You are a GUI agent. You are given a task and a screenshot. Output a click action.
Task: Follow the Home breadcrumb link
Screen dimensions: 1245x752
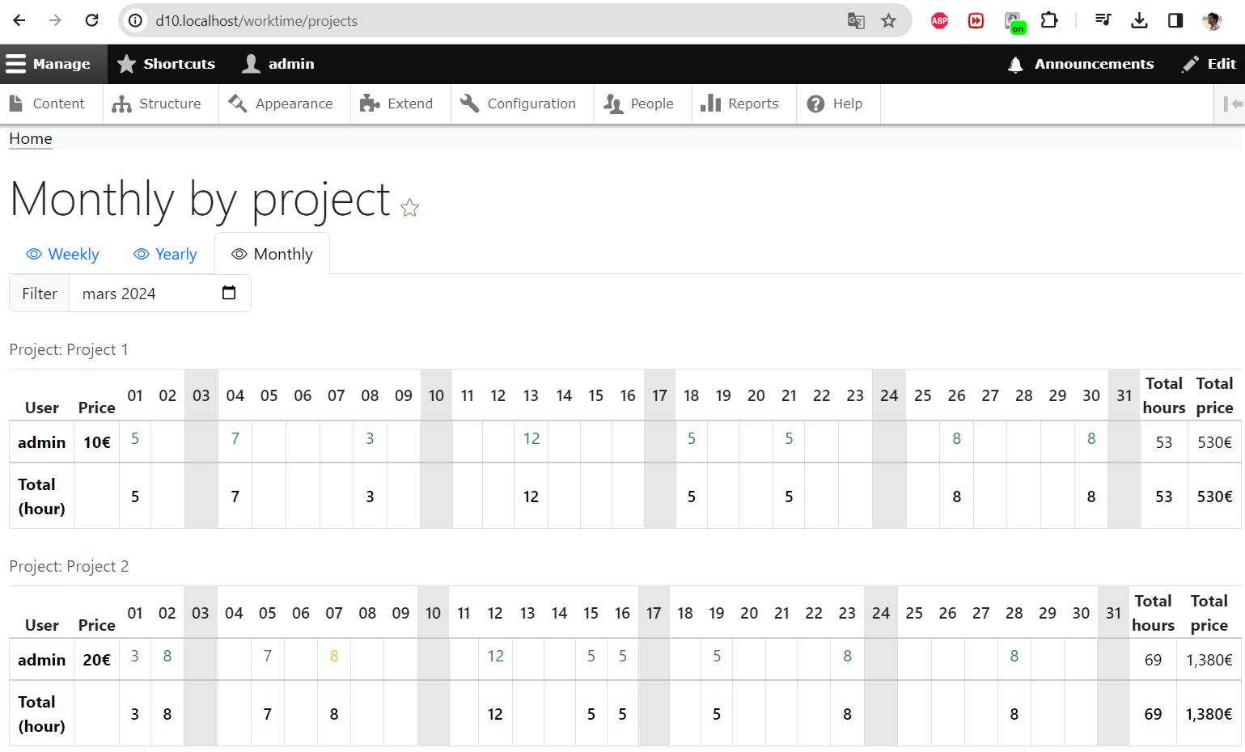(x=31, y=138)
